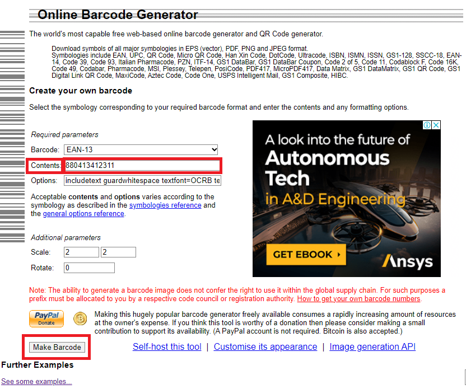Click the Scale label

[41, 252]
